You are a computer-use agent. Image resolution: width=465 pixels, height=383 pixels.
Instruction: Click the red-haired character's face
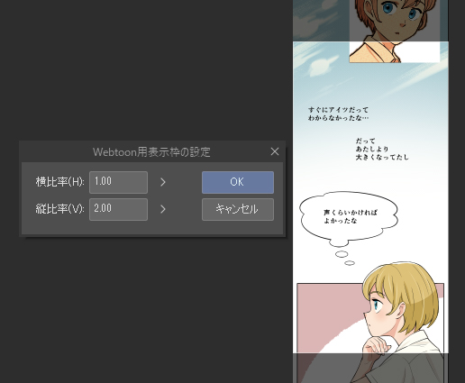coord(397,18)
